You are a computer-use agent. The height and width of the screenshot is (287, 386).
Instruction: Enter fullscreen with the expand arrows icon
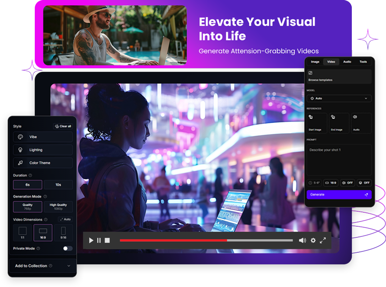[323, 240]
